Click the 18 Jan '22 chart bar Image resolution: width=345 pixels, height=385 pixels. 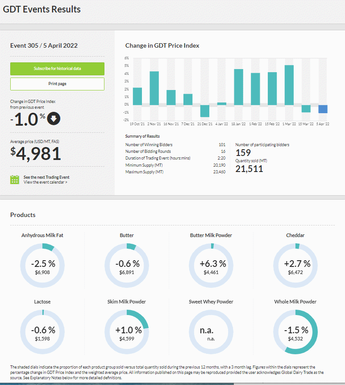coord(238,87)
